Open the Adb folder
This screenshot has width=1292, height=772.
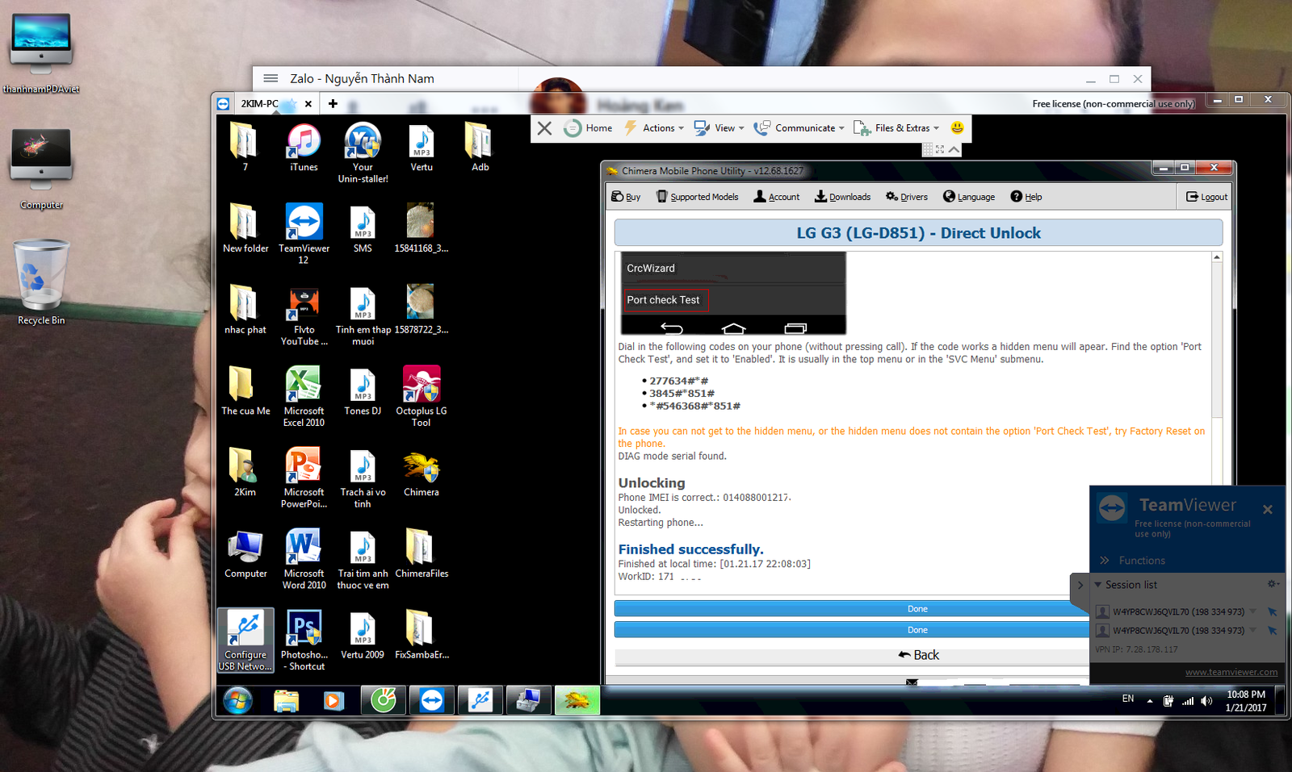point(480,148)
